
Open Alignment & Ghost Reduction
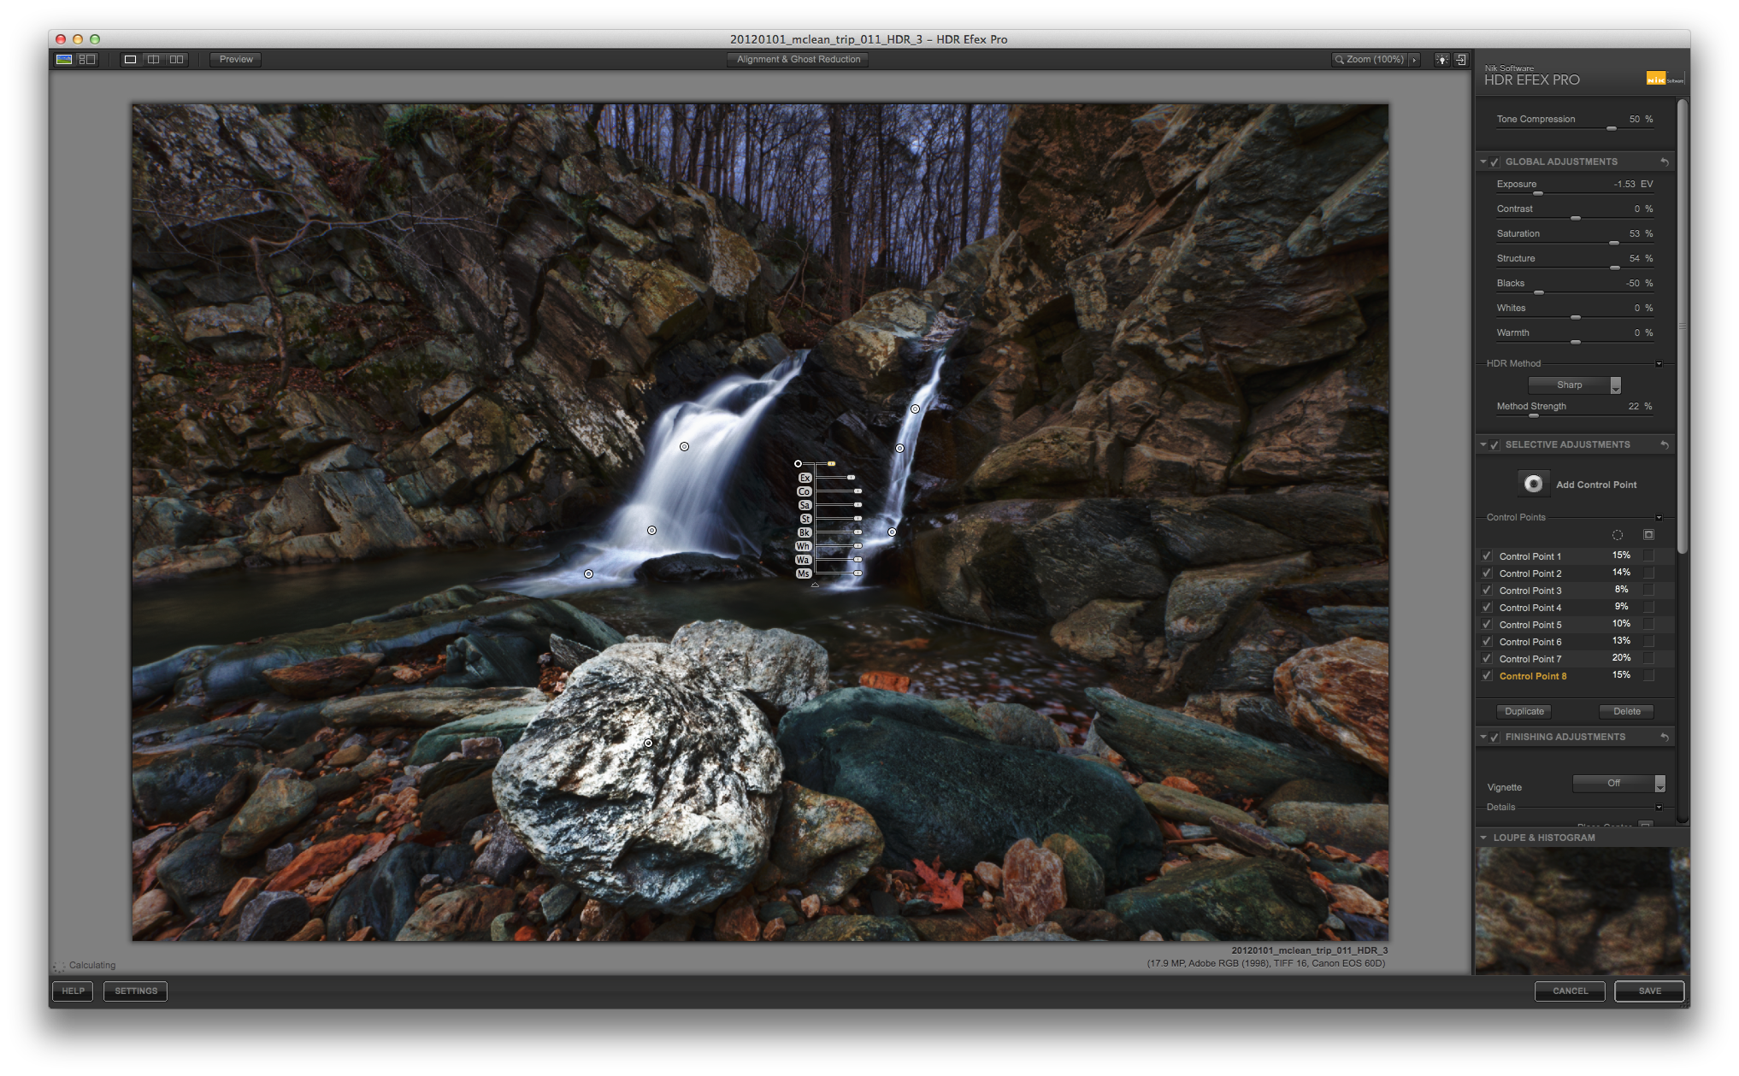pos(798,60)
